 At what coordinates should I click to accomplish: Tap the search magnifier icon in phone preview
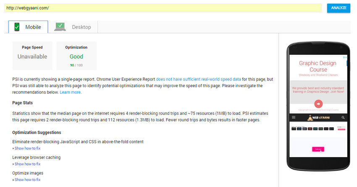343,118
